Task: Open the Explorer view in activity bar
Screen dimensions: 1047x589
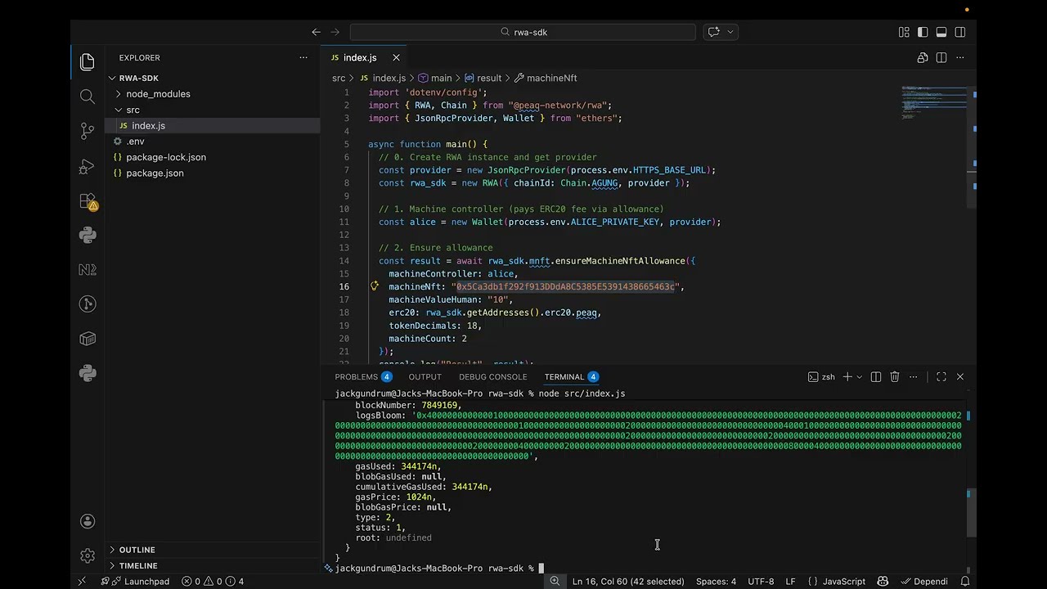Action: tap(88, 62)
